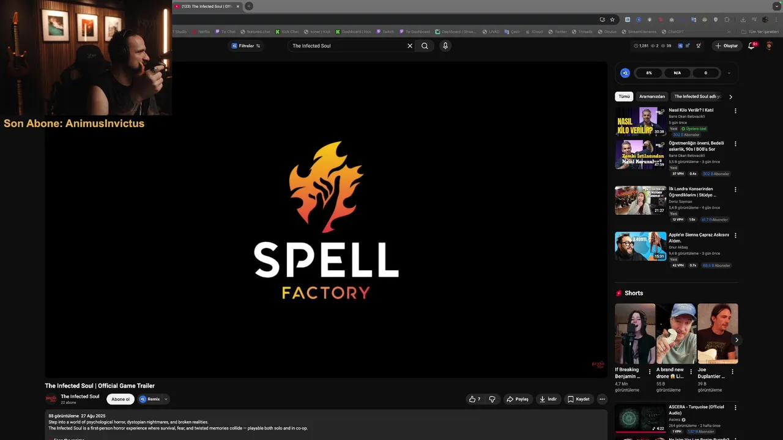Open options for 'A brand new drone' short

[691, 372]
